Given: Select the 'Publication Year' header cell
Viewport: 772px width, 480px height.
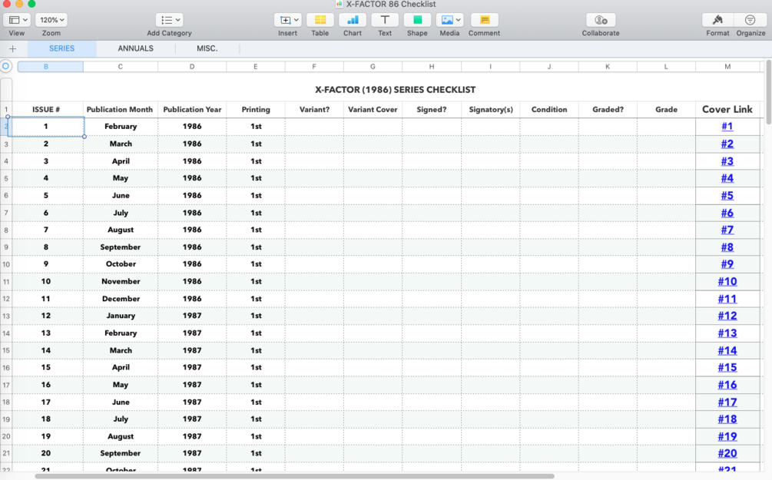Looking at the screenshot, I should 192,110.
